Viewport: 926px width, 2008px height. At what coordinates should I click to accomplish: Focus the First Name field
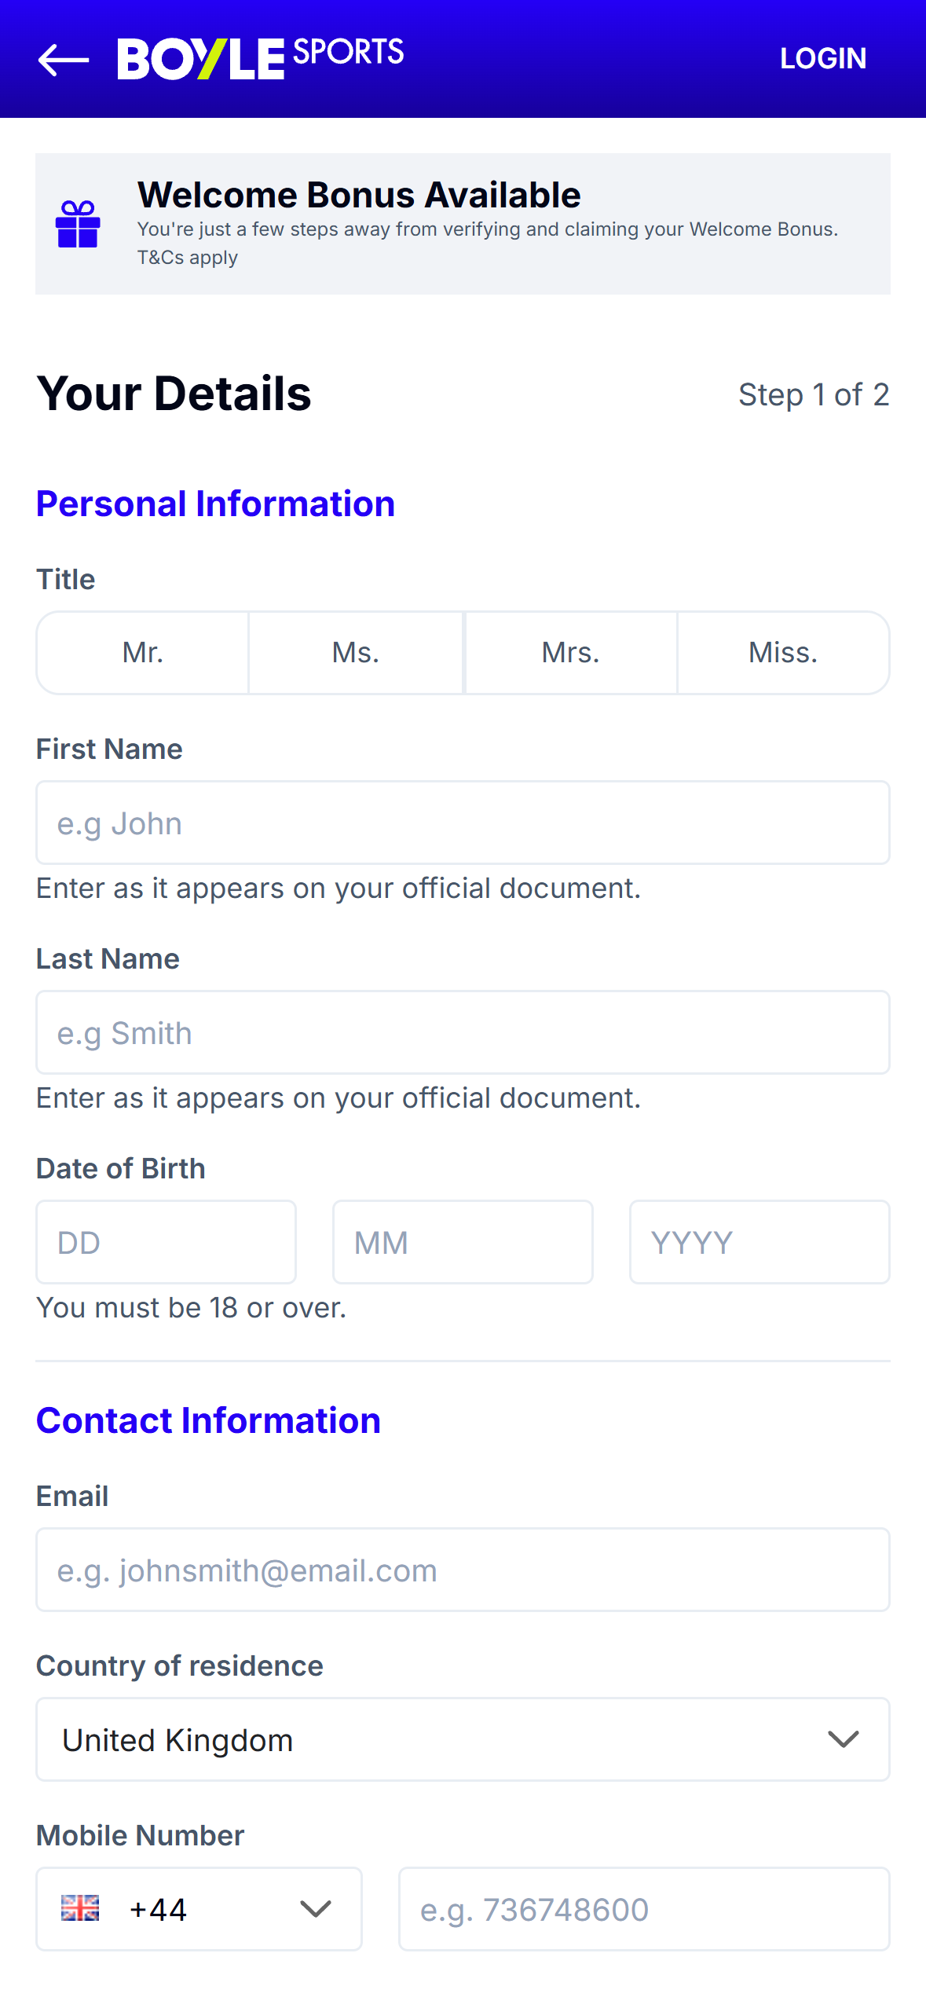point(463,823)
